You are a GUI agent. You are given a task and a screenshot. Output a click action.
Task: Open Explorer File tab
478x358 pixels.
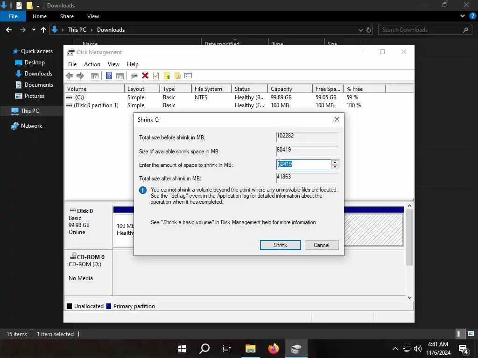pyautogui.click(x=13, y=16)
